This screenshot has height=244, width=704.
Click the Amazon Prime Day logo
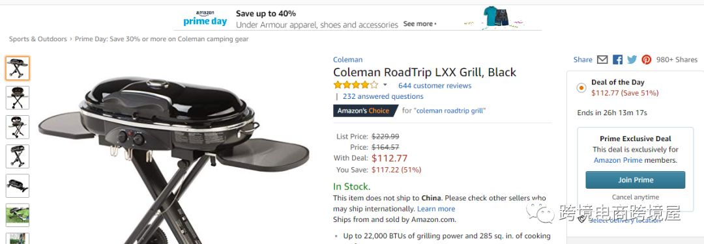click(x=205, y=18)
